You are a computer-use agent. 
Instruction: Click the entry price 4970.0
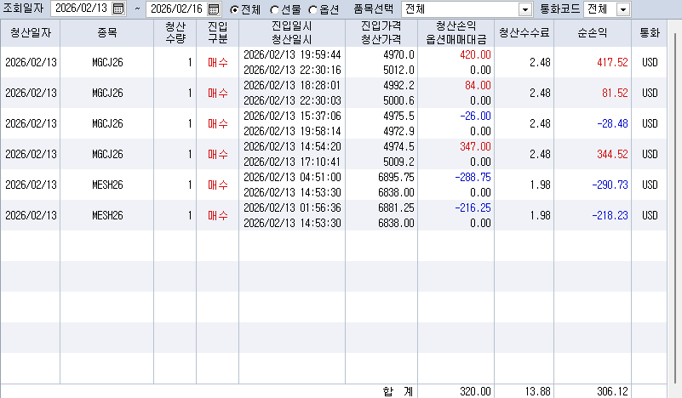point(398,54)
